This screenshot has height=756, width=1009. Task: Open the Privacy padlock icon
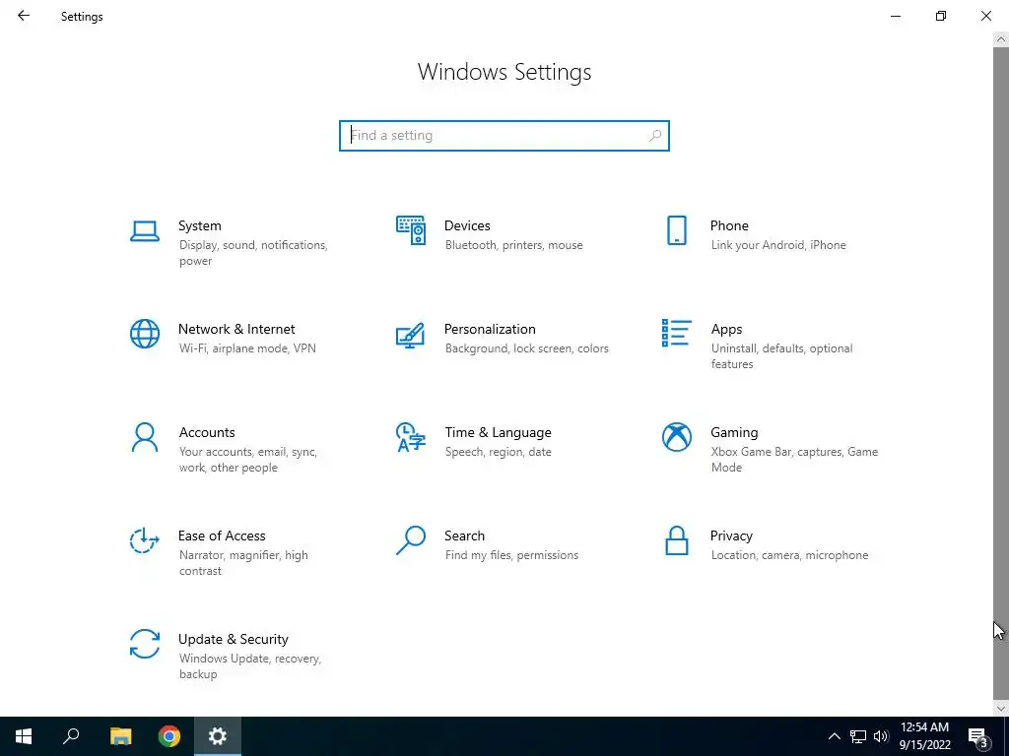676,540
